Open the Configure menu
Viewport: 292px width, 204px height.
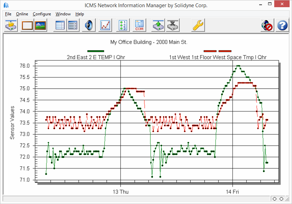(42, 14)
